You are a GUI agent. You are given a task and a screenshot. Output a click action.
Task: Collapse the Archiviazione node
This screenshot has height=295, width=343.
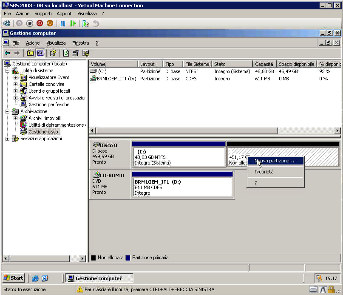(7, 111)
